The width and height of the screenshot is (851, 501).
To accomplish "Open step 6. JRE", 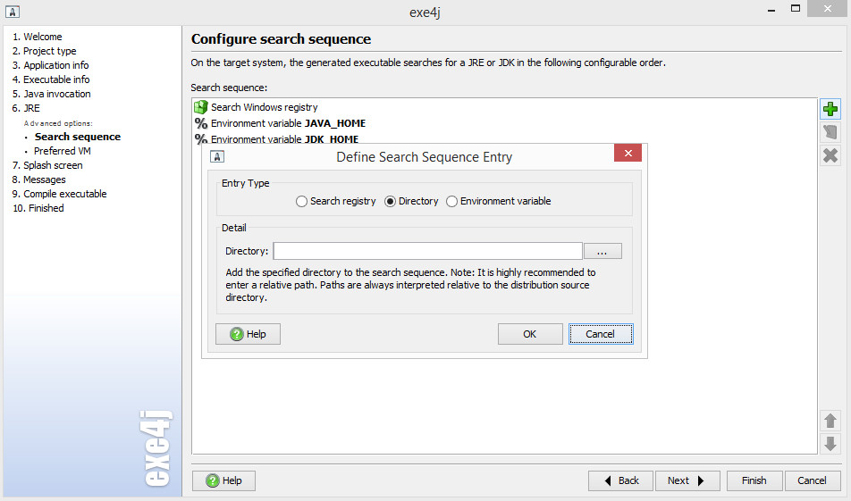I will pyautogui.click(x=26, y=108).
